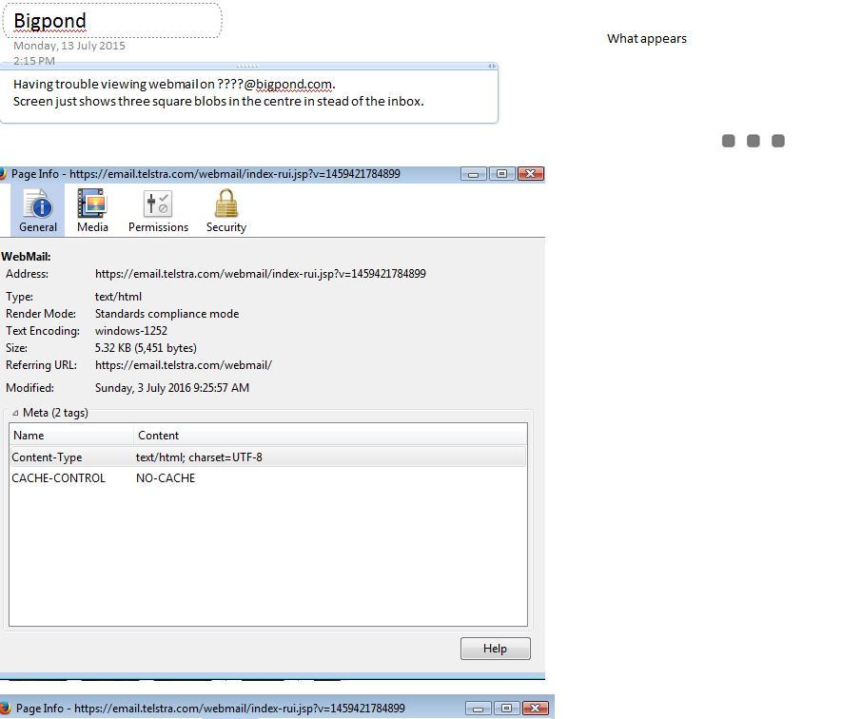The image size is (842, 719).
Task: Switch to the Security tab
Action: [x=226, y=210]
